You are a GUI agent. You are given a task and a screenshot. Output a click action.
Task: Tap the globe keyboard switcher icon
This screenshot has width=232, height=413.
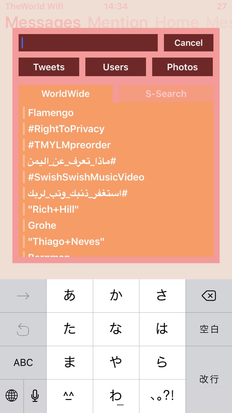point(12,396)
